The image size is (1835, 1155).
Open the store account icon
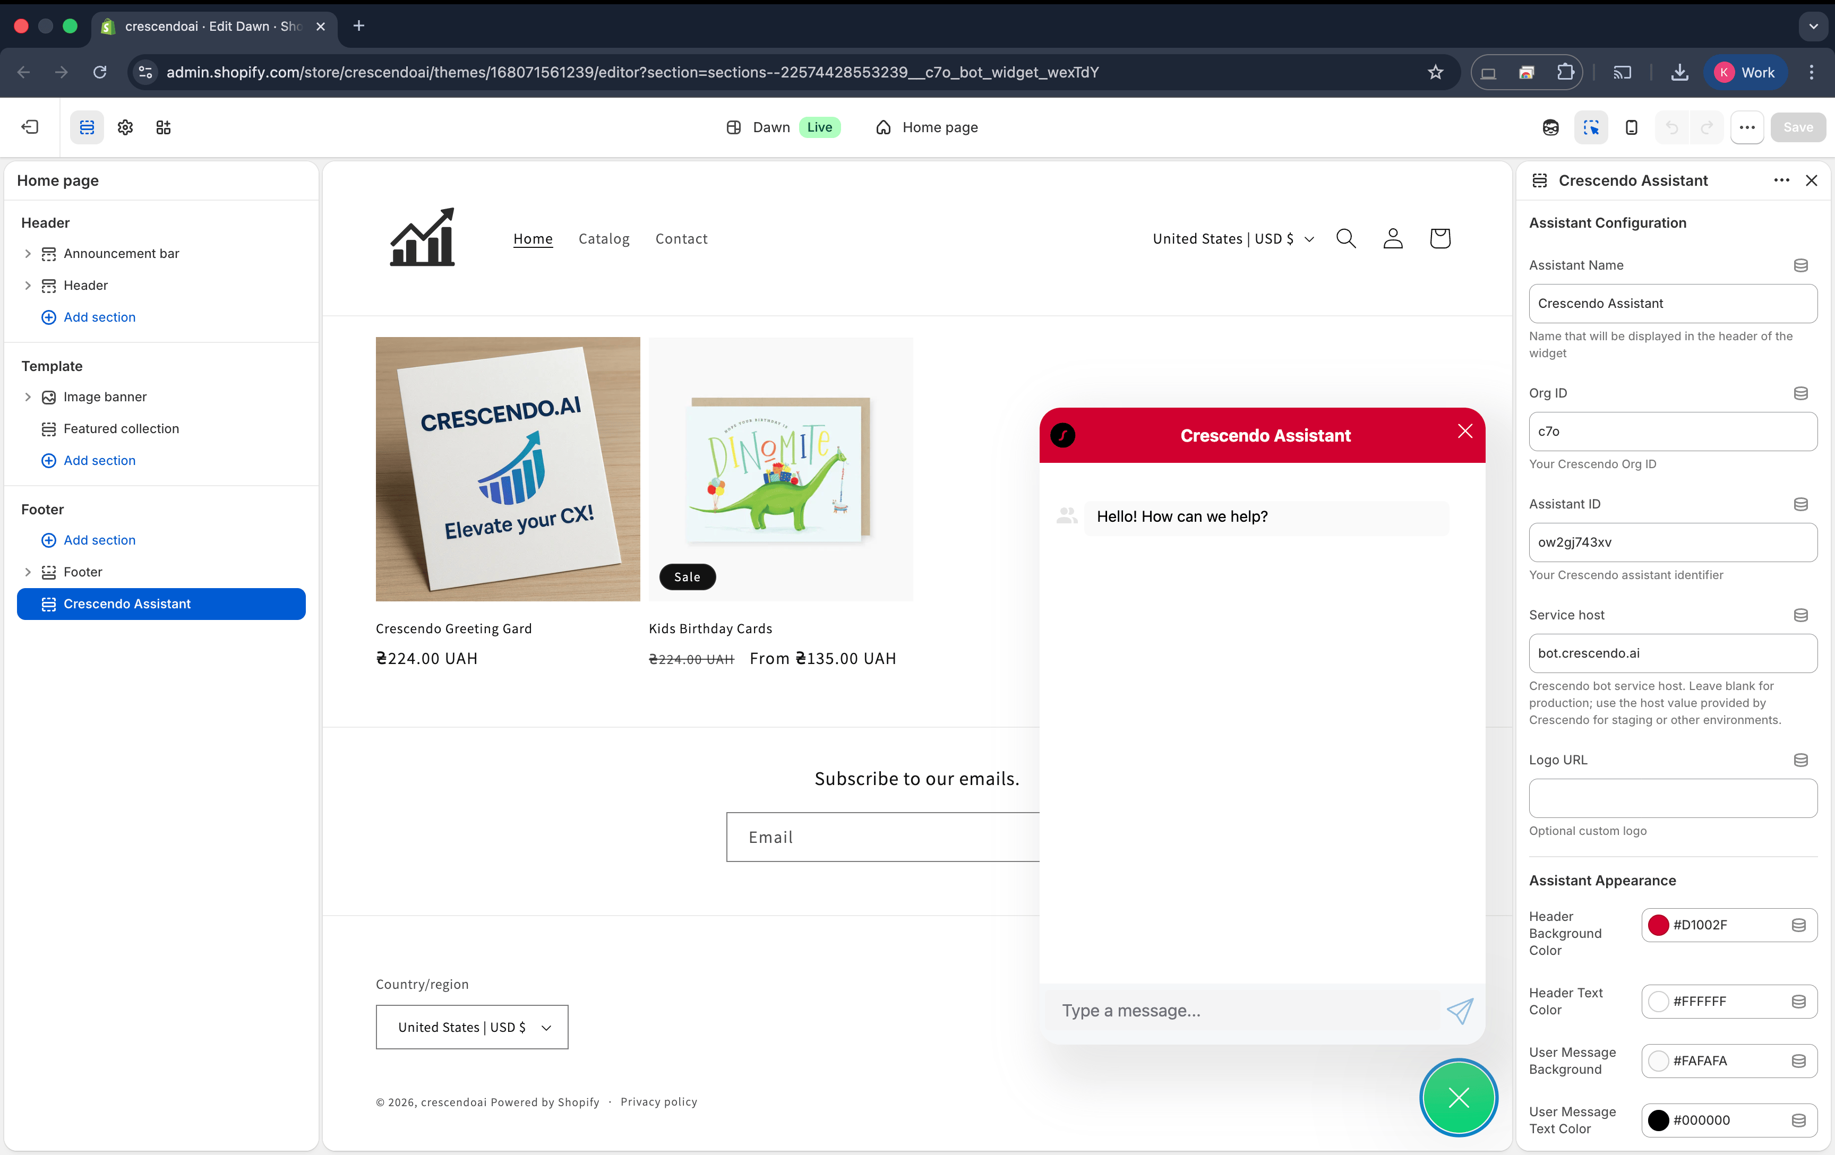pyautogui.click(x=1393, y=239)
